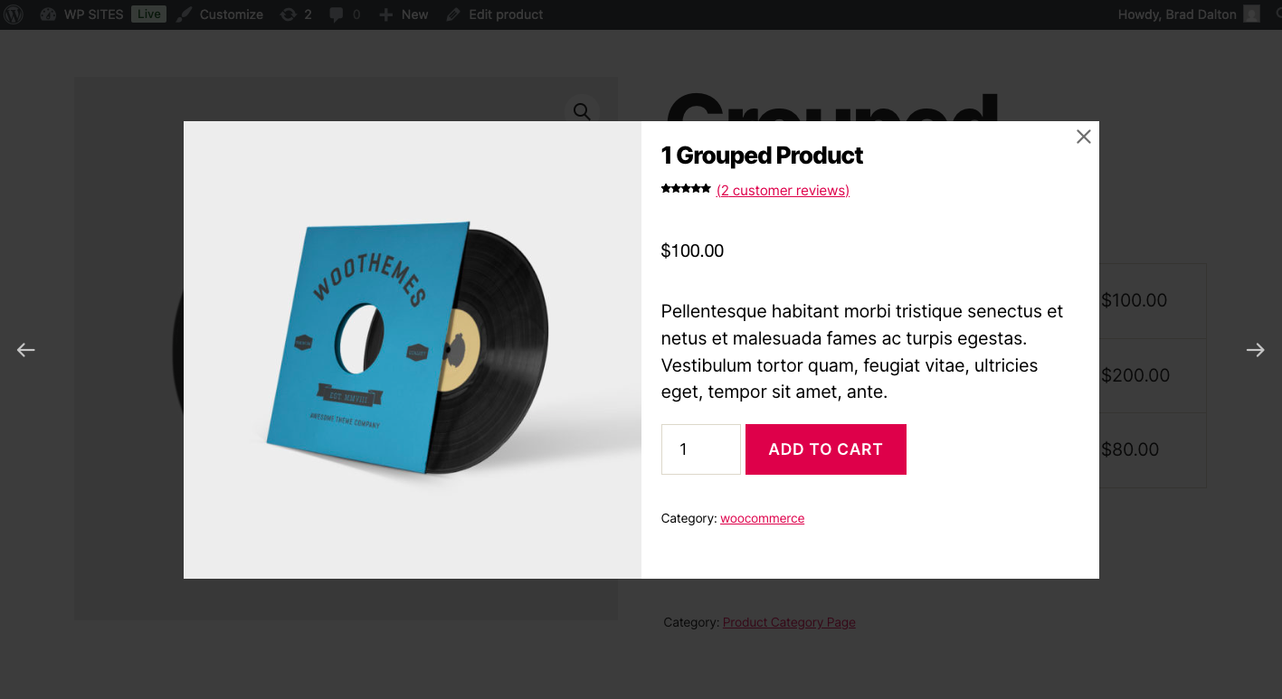Click the quantity input field
This screenshot has height=699, width=1282.
[x=700, y=449]
